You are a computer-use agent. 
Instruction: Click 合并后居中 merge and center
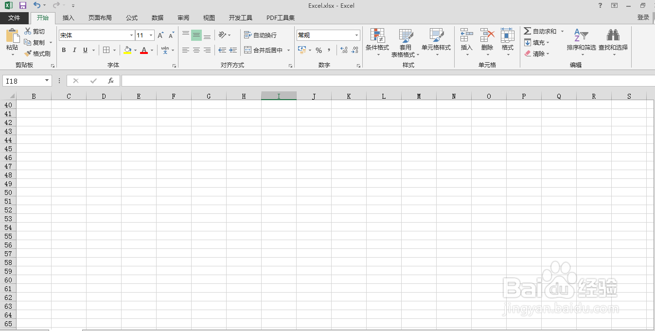coord(263,50)
